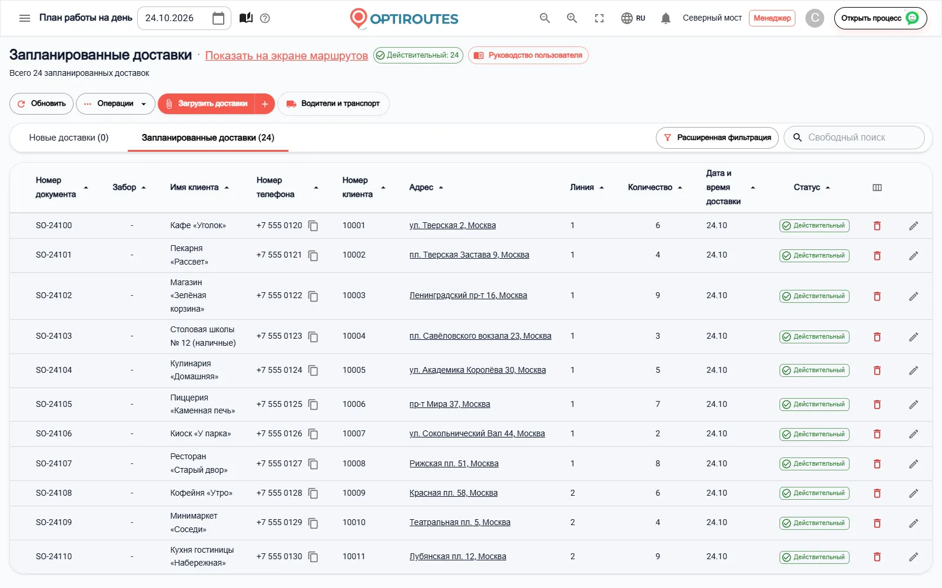
Task: Toggle fullscreen mode icon
Action: click(x=599, y=18)
